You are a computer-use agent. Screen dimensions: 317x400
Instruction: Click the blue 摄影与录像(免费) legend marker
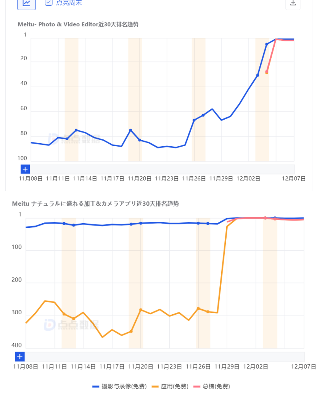[x=96, y=386]
